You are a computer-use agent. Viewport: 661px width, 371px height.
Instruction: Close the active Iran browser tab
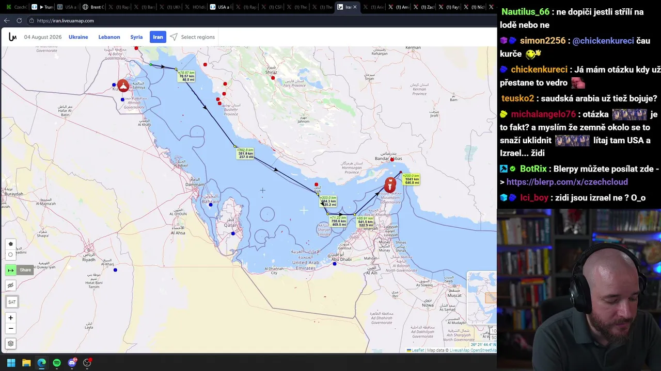[355, 7]
